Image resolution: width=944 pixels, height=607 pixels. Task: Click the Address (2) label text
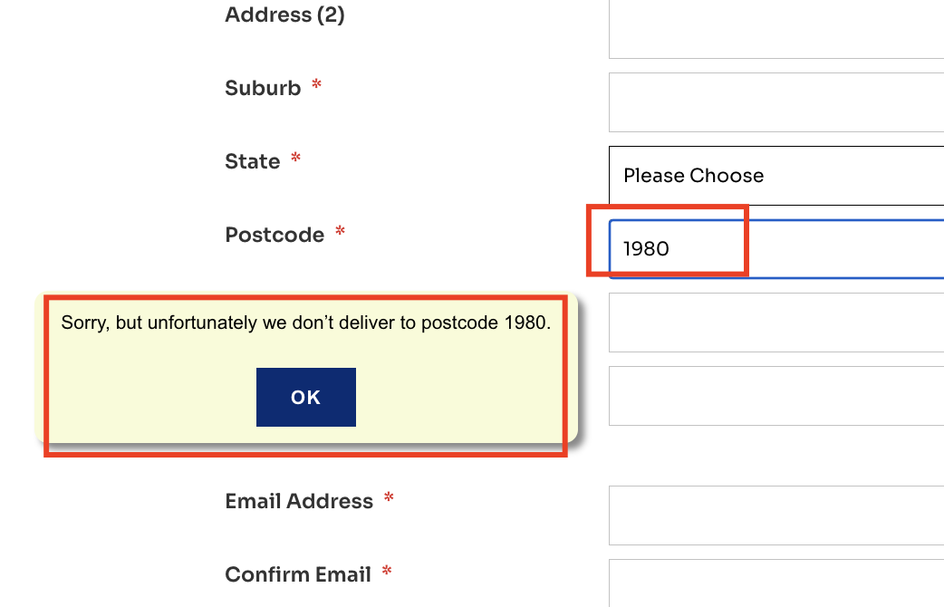pyautogui.click(x=284, y=14)
